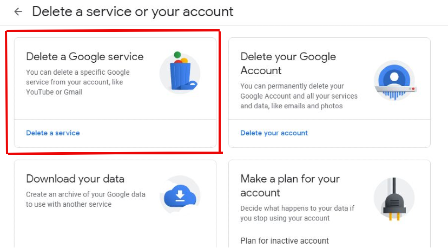Click the page title Delete a service or your account
448x248 pixels.
click(133, 12)
